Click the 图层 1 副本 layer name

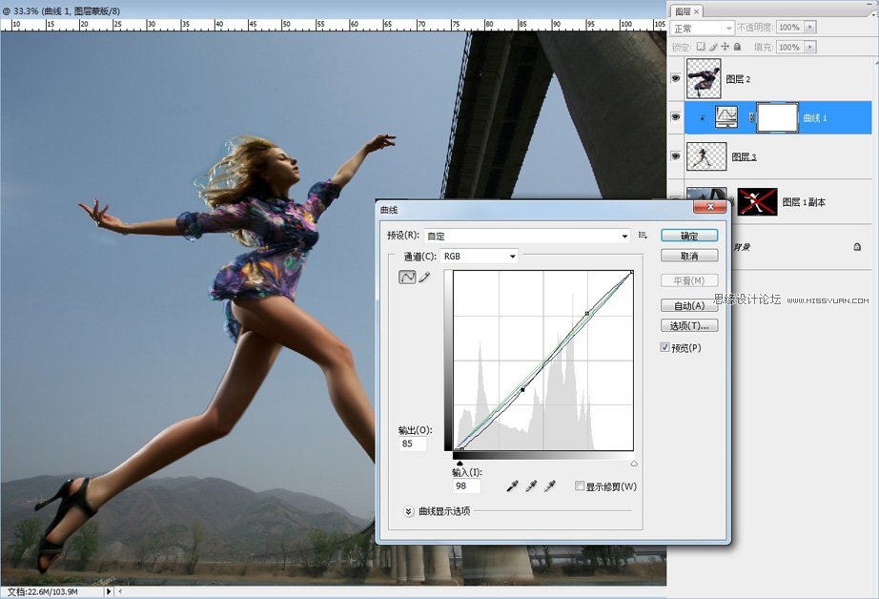tap(804, 202)
